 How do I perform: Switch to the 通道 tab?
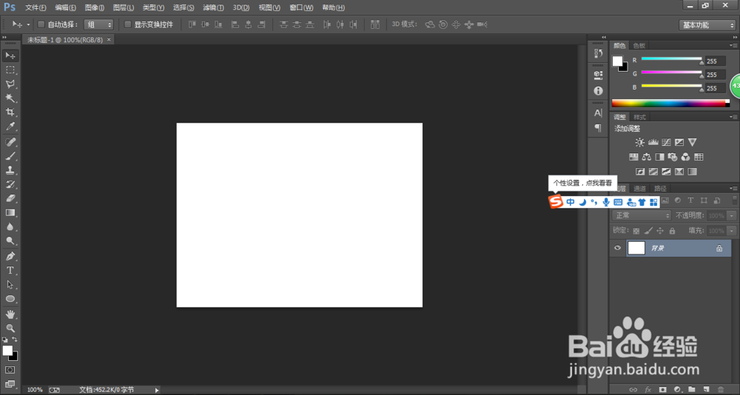[639, 189]
